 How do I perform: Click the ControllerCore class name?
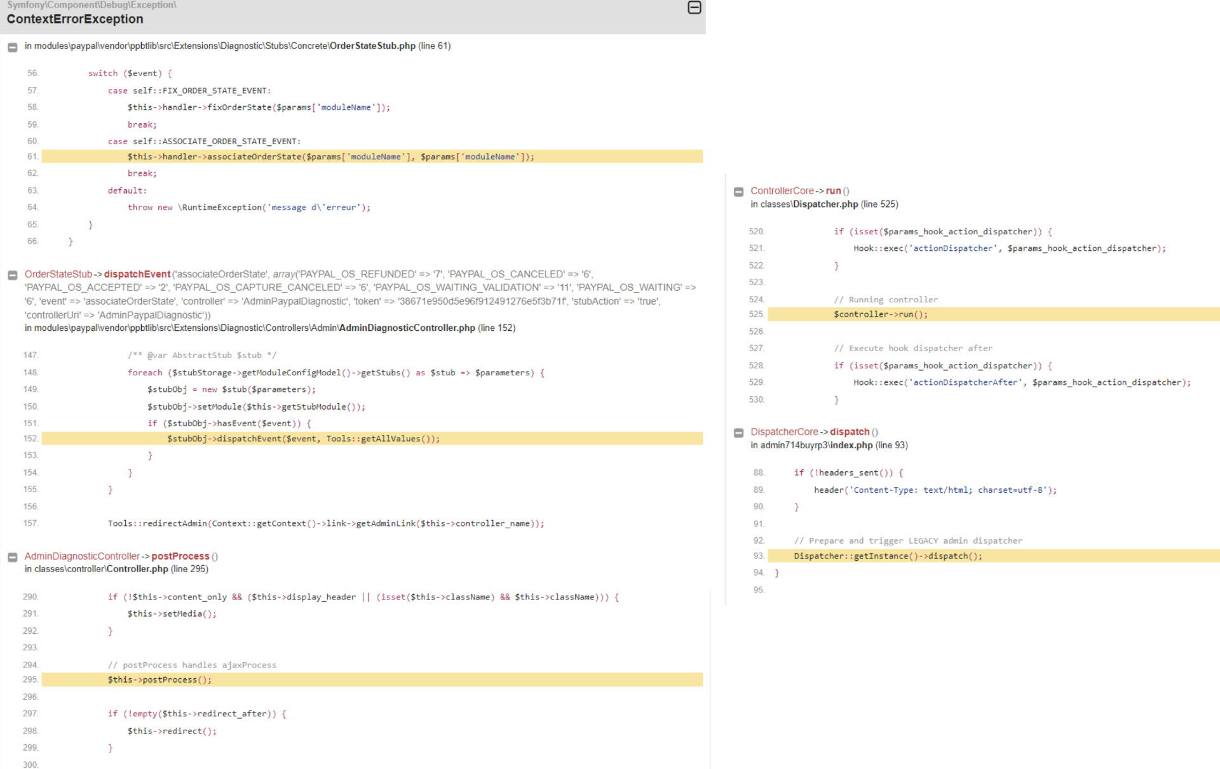(782, 191)
